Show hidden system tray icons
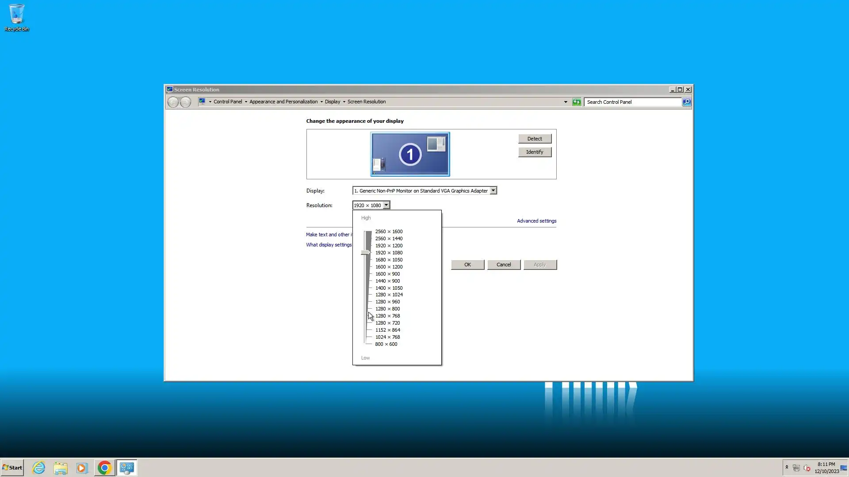This screenshot has width=849, height=477. [787, 467]
